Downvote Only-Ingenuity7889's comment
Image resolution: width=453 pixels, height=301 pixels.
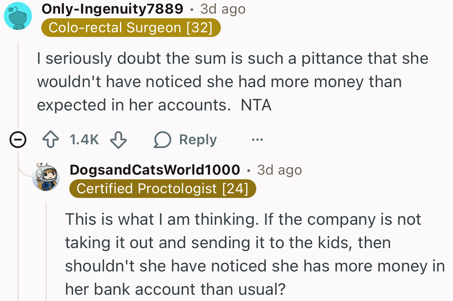click(118, 140)
